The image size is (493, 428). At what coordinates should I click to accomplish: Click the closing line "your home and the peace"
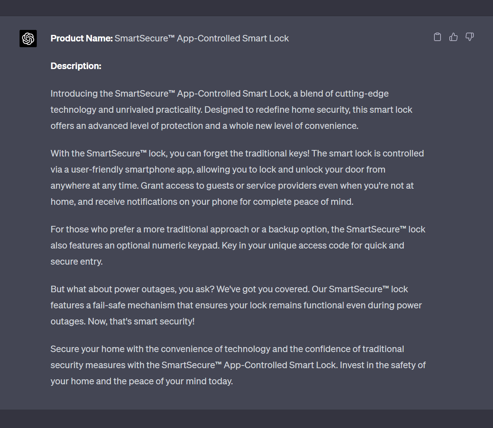142,381
